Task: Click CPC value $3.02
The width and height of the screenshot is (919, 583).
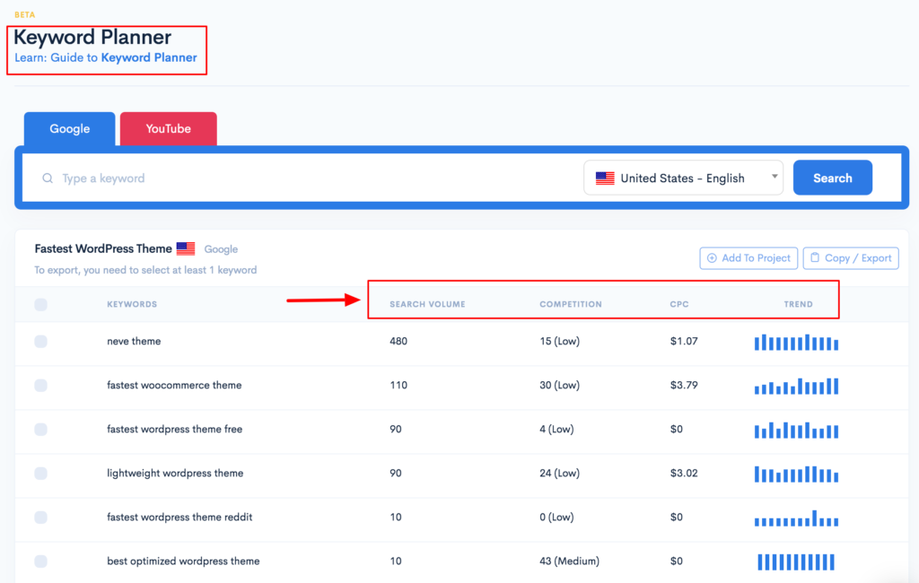Action: coord(684,473)
